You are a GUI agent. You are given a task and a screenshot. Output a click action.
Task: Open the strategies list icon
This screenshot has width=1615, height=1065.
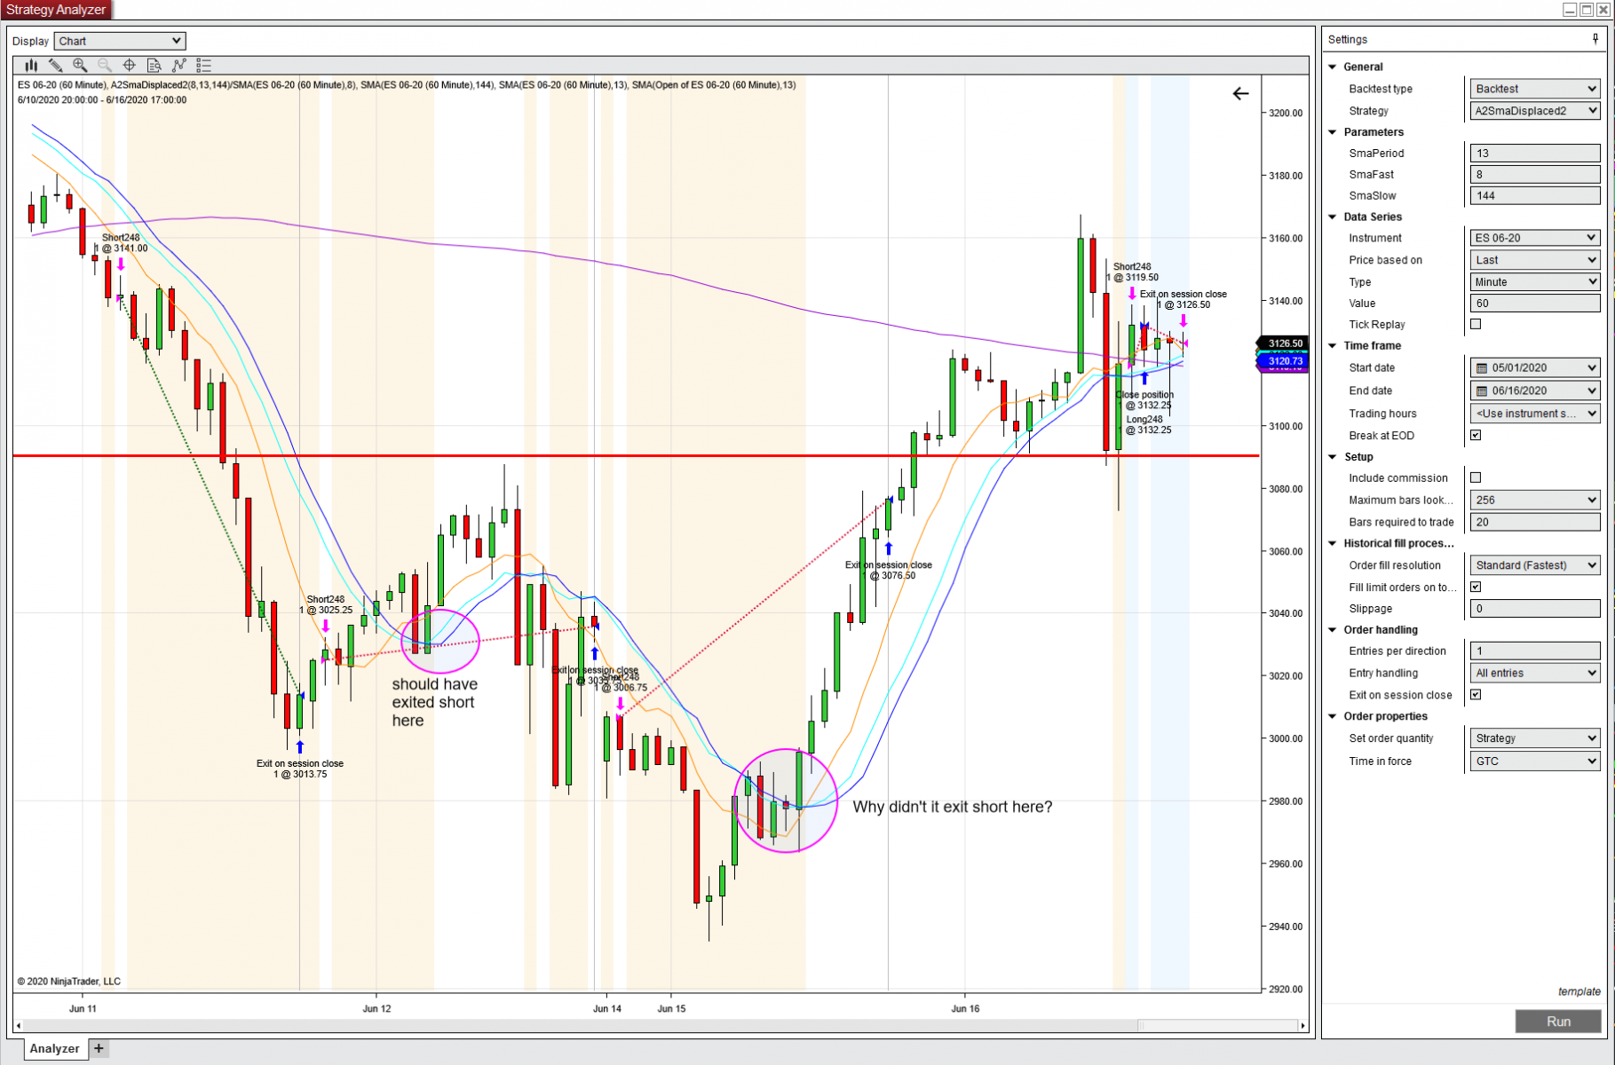pos(204,65)
